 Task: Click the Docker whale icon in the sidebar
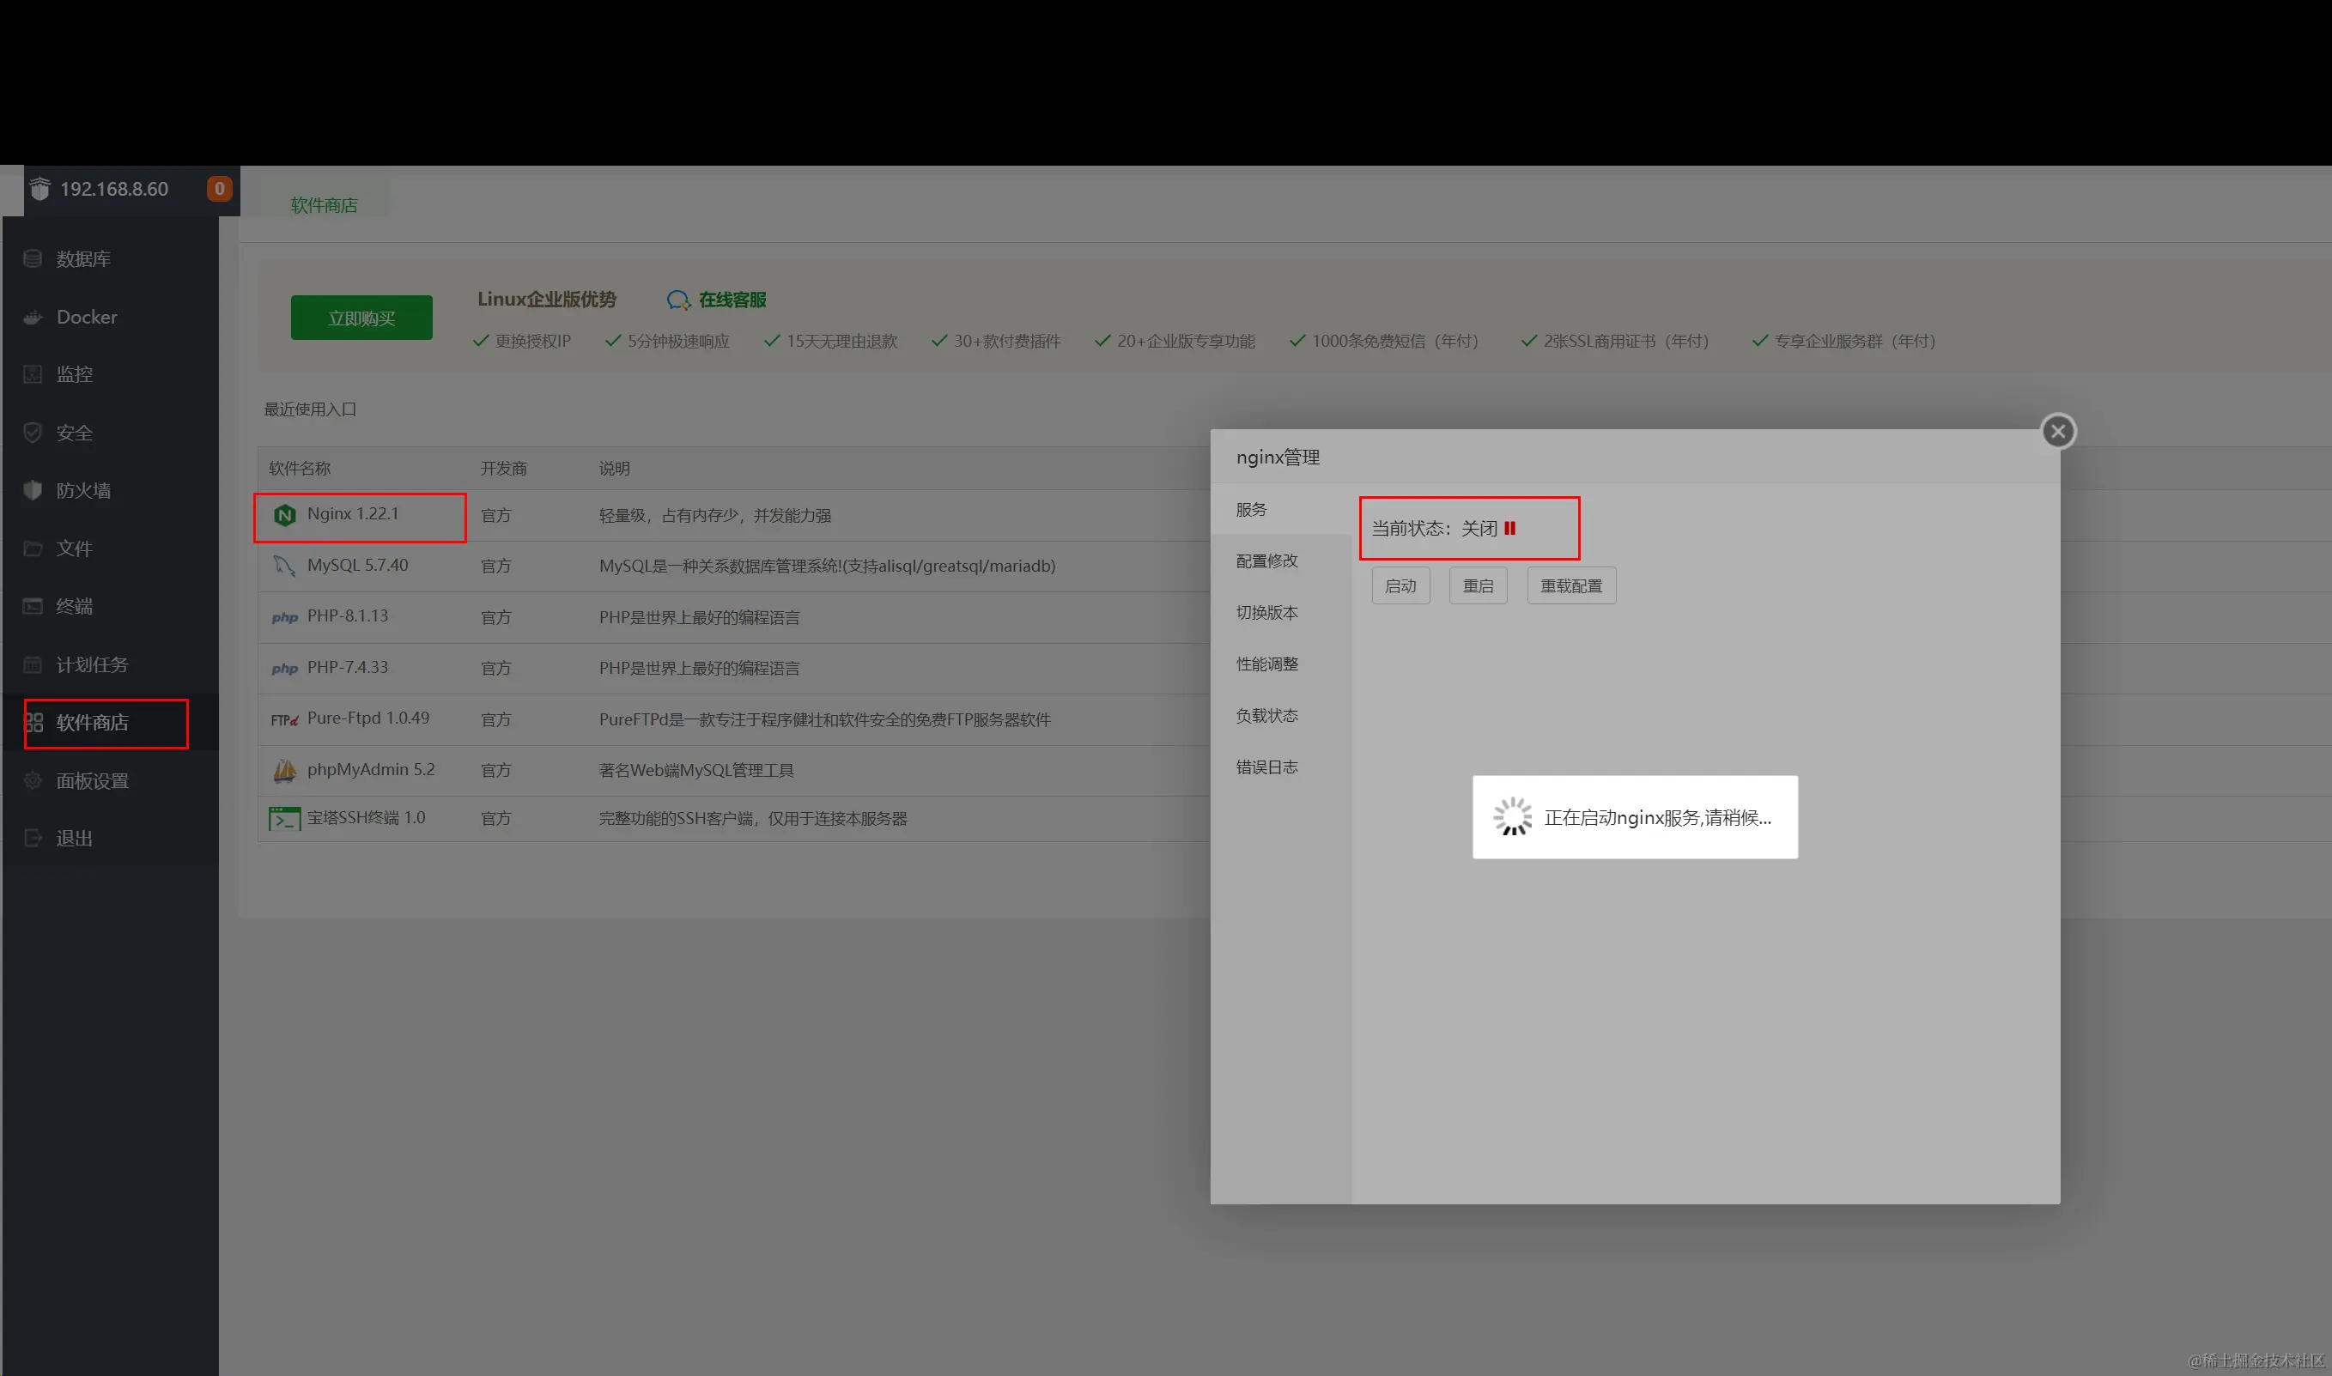(33, 317)
